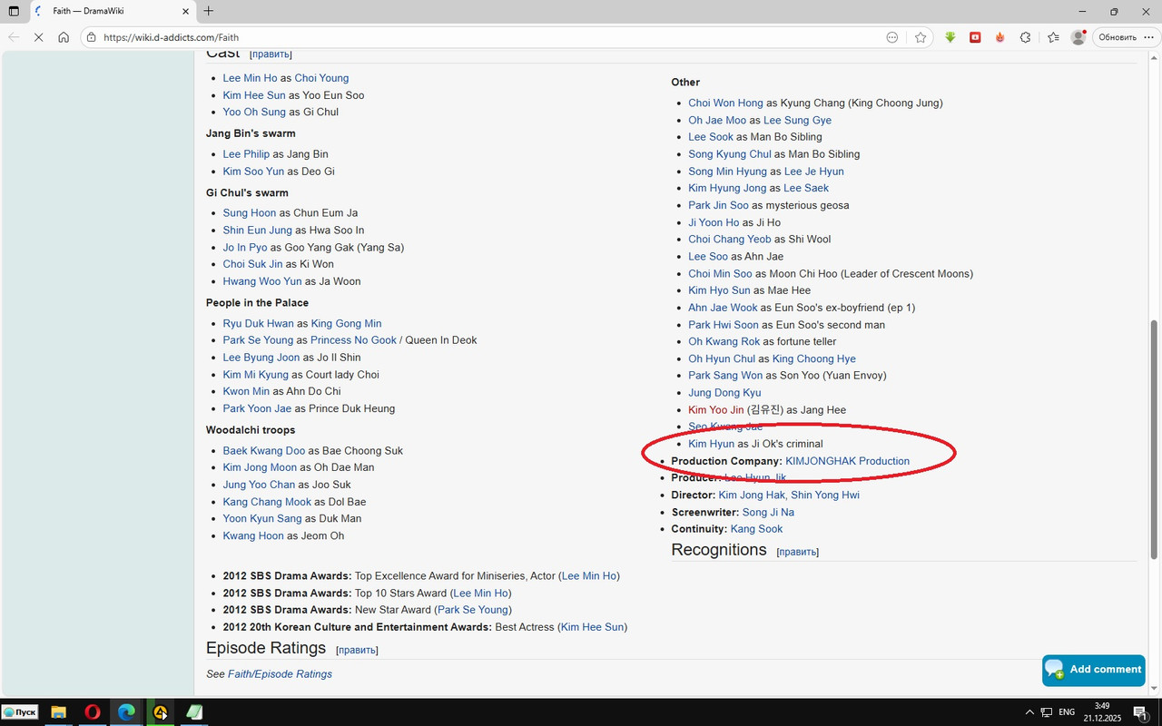Switch the ENG input language
Screen dimensions: 1162x726
click(x=1068, y=712)
